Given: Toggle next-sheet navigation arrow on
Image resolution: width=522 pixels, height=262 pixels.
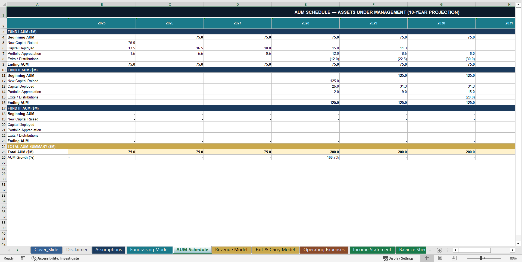Looking at the screenshot, I should 17,250.
